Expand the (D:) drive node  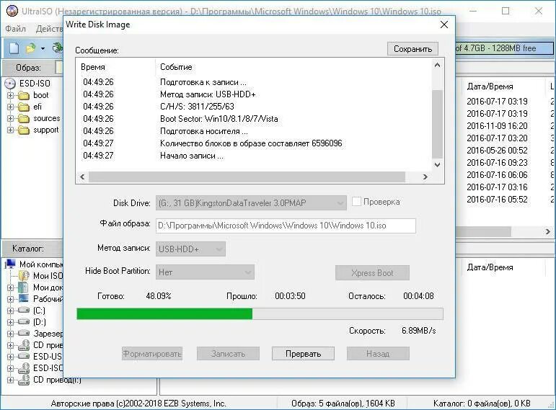pyautogui.click(x=10, y=322)
